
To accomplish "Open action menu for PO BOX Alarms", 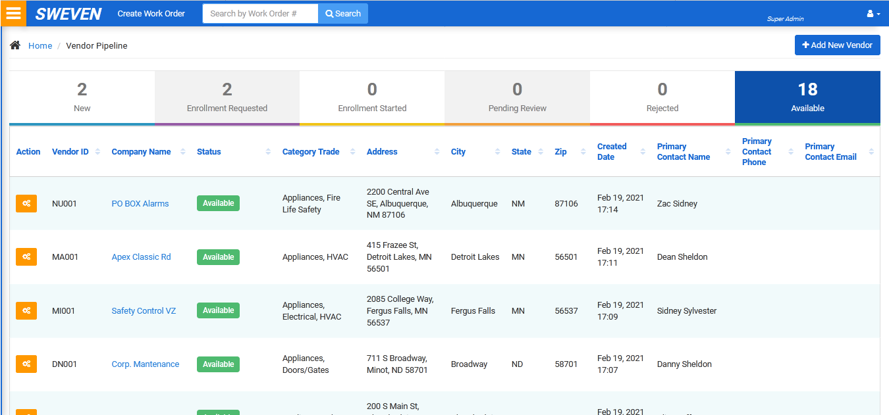I will click(26, 203).
